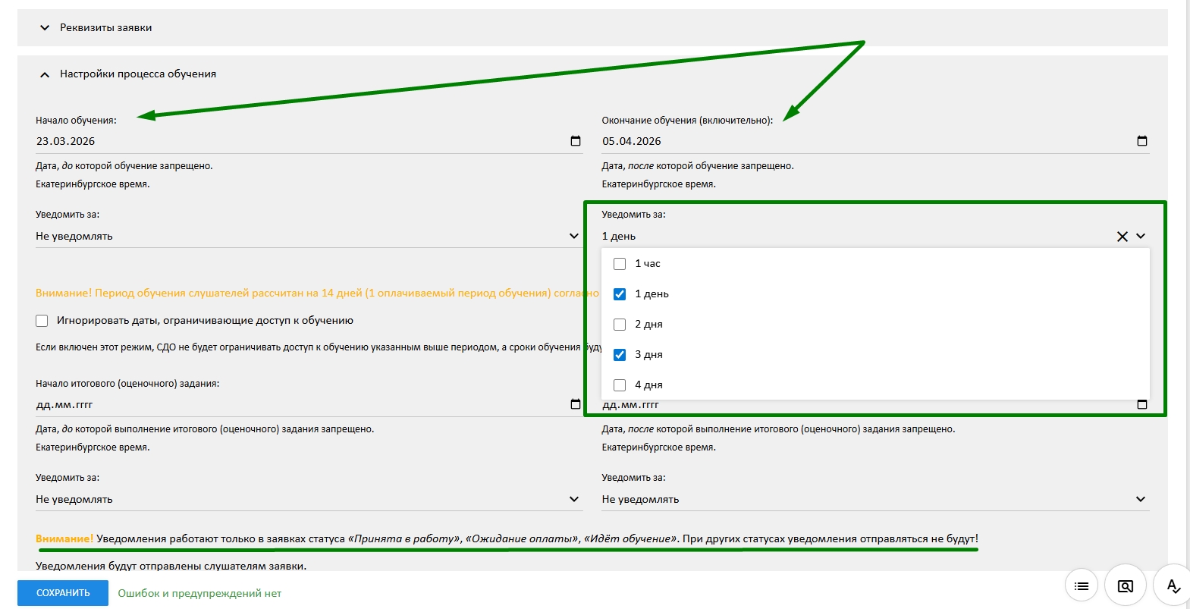1190x609 pixels.
Task: Click the СОХРАНИТЬ button
Action: (x=63, y=593)
